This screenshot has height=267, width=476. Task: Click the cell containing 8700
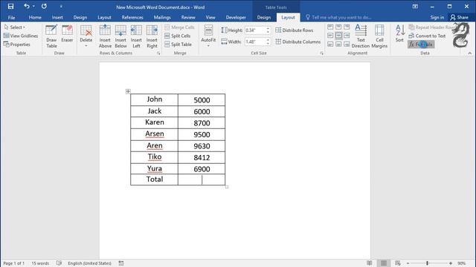202,123
